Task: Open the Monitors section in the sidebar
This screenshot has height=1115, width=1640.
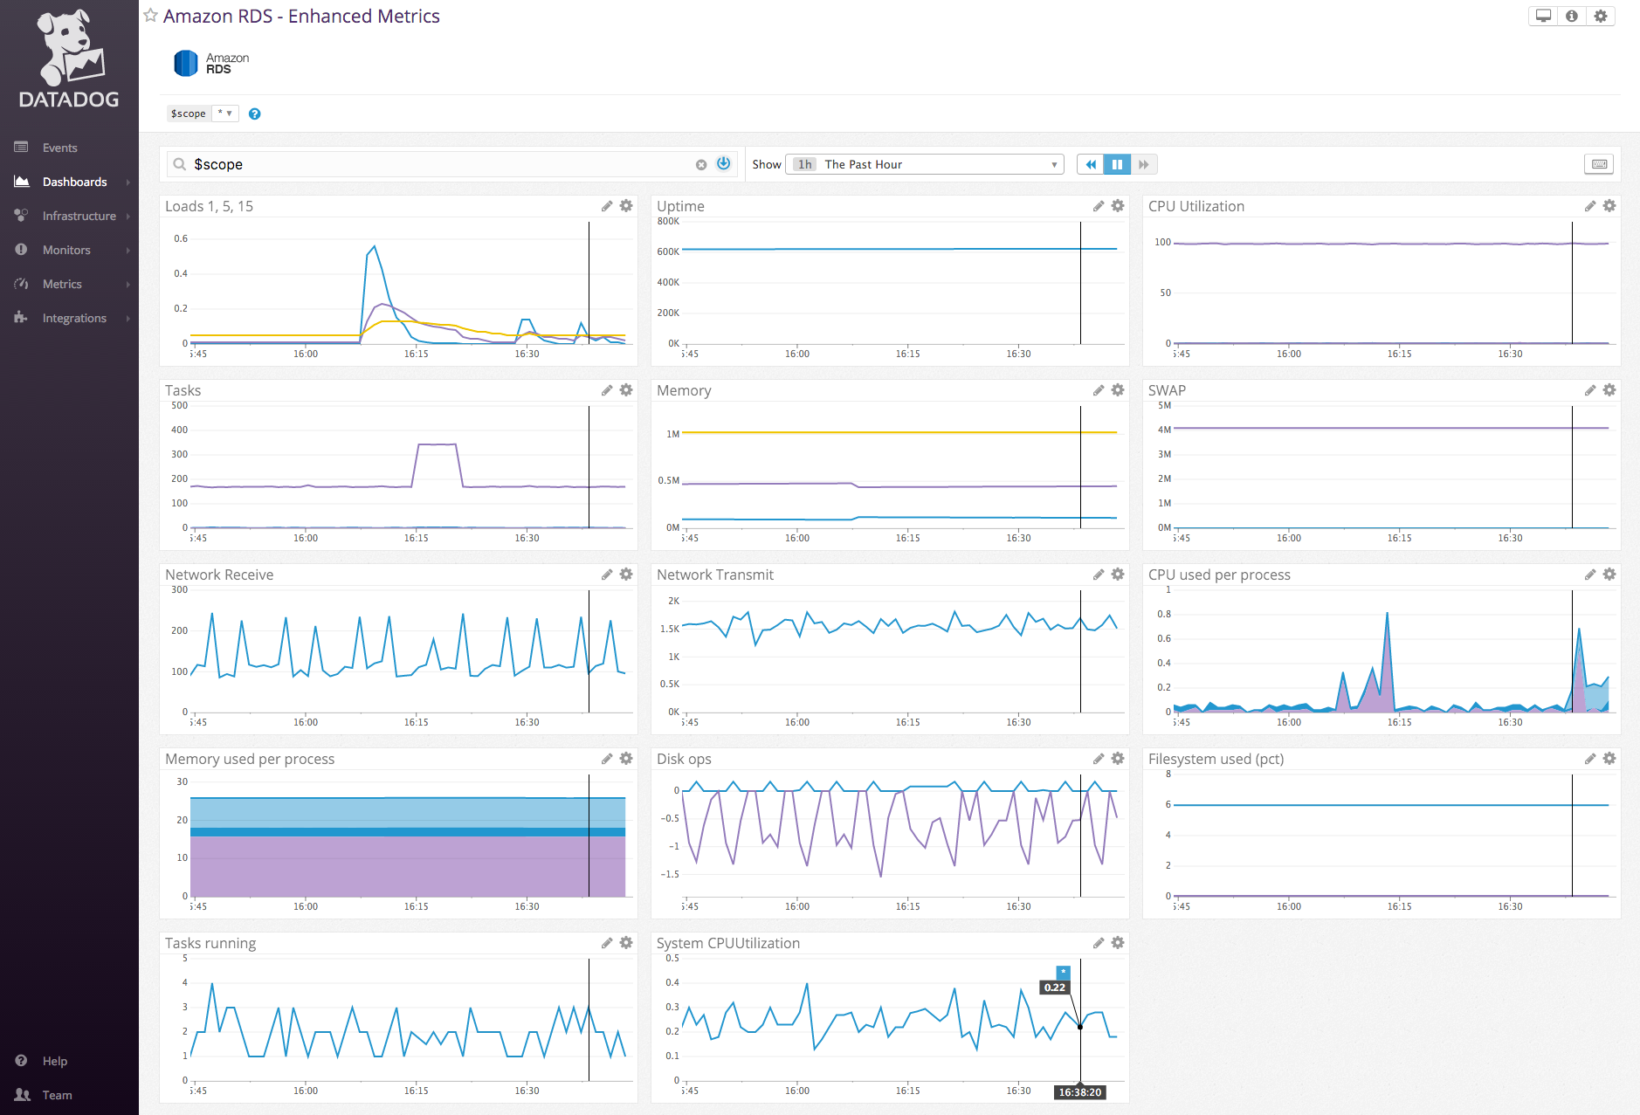Action: (x=67, y=250)
